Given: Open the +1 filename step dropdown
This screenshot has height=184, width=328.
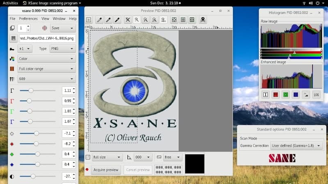Looking at the screenshot, I should [x=25, y=49].
